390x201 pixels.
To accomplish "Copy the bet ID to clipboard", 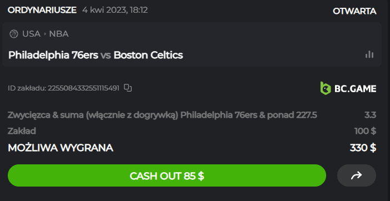I will (x=128, y=88).
